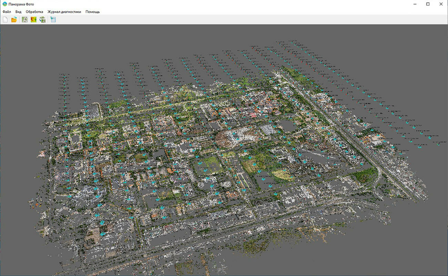Open the Файл menu
Screen dimensions: 448x276
pyautogui.click(x=7, y=12)
